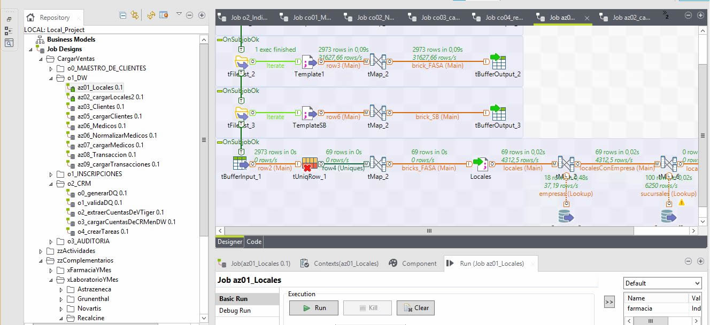Viewport: 710px width, 325px height.
Task: Select the Template1 delimited file component
Action: coord(310,62)
